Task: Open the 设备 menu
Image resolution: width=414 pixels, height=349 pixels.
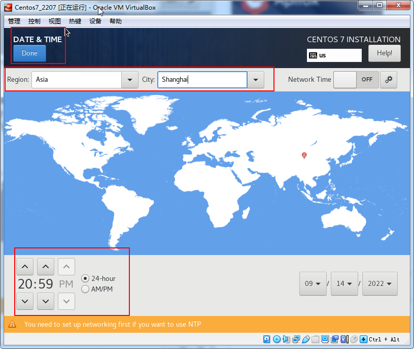Action: pyautogui.click(x=95, y=21)
